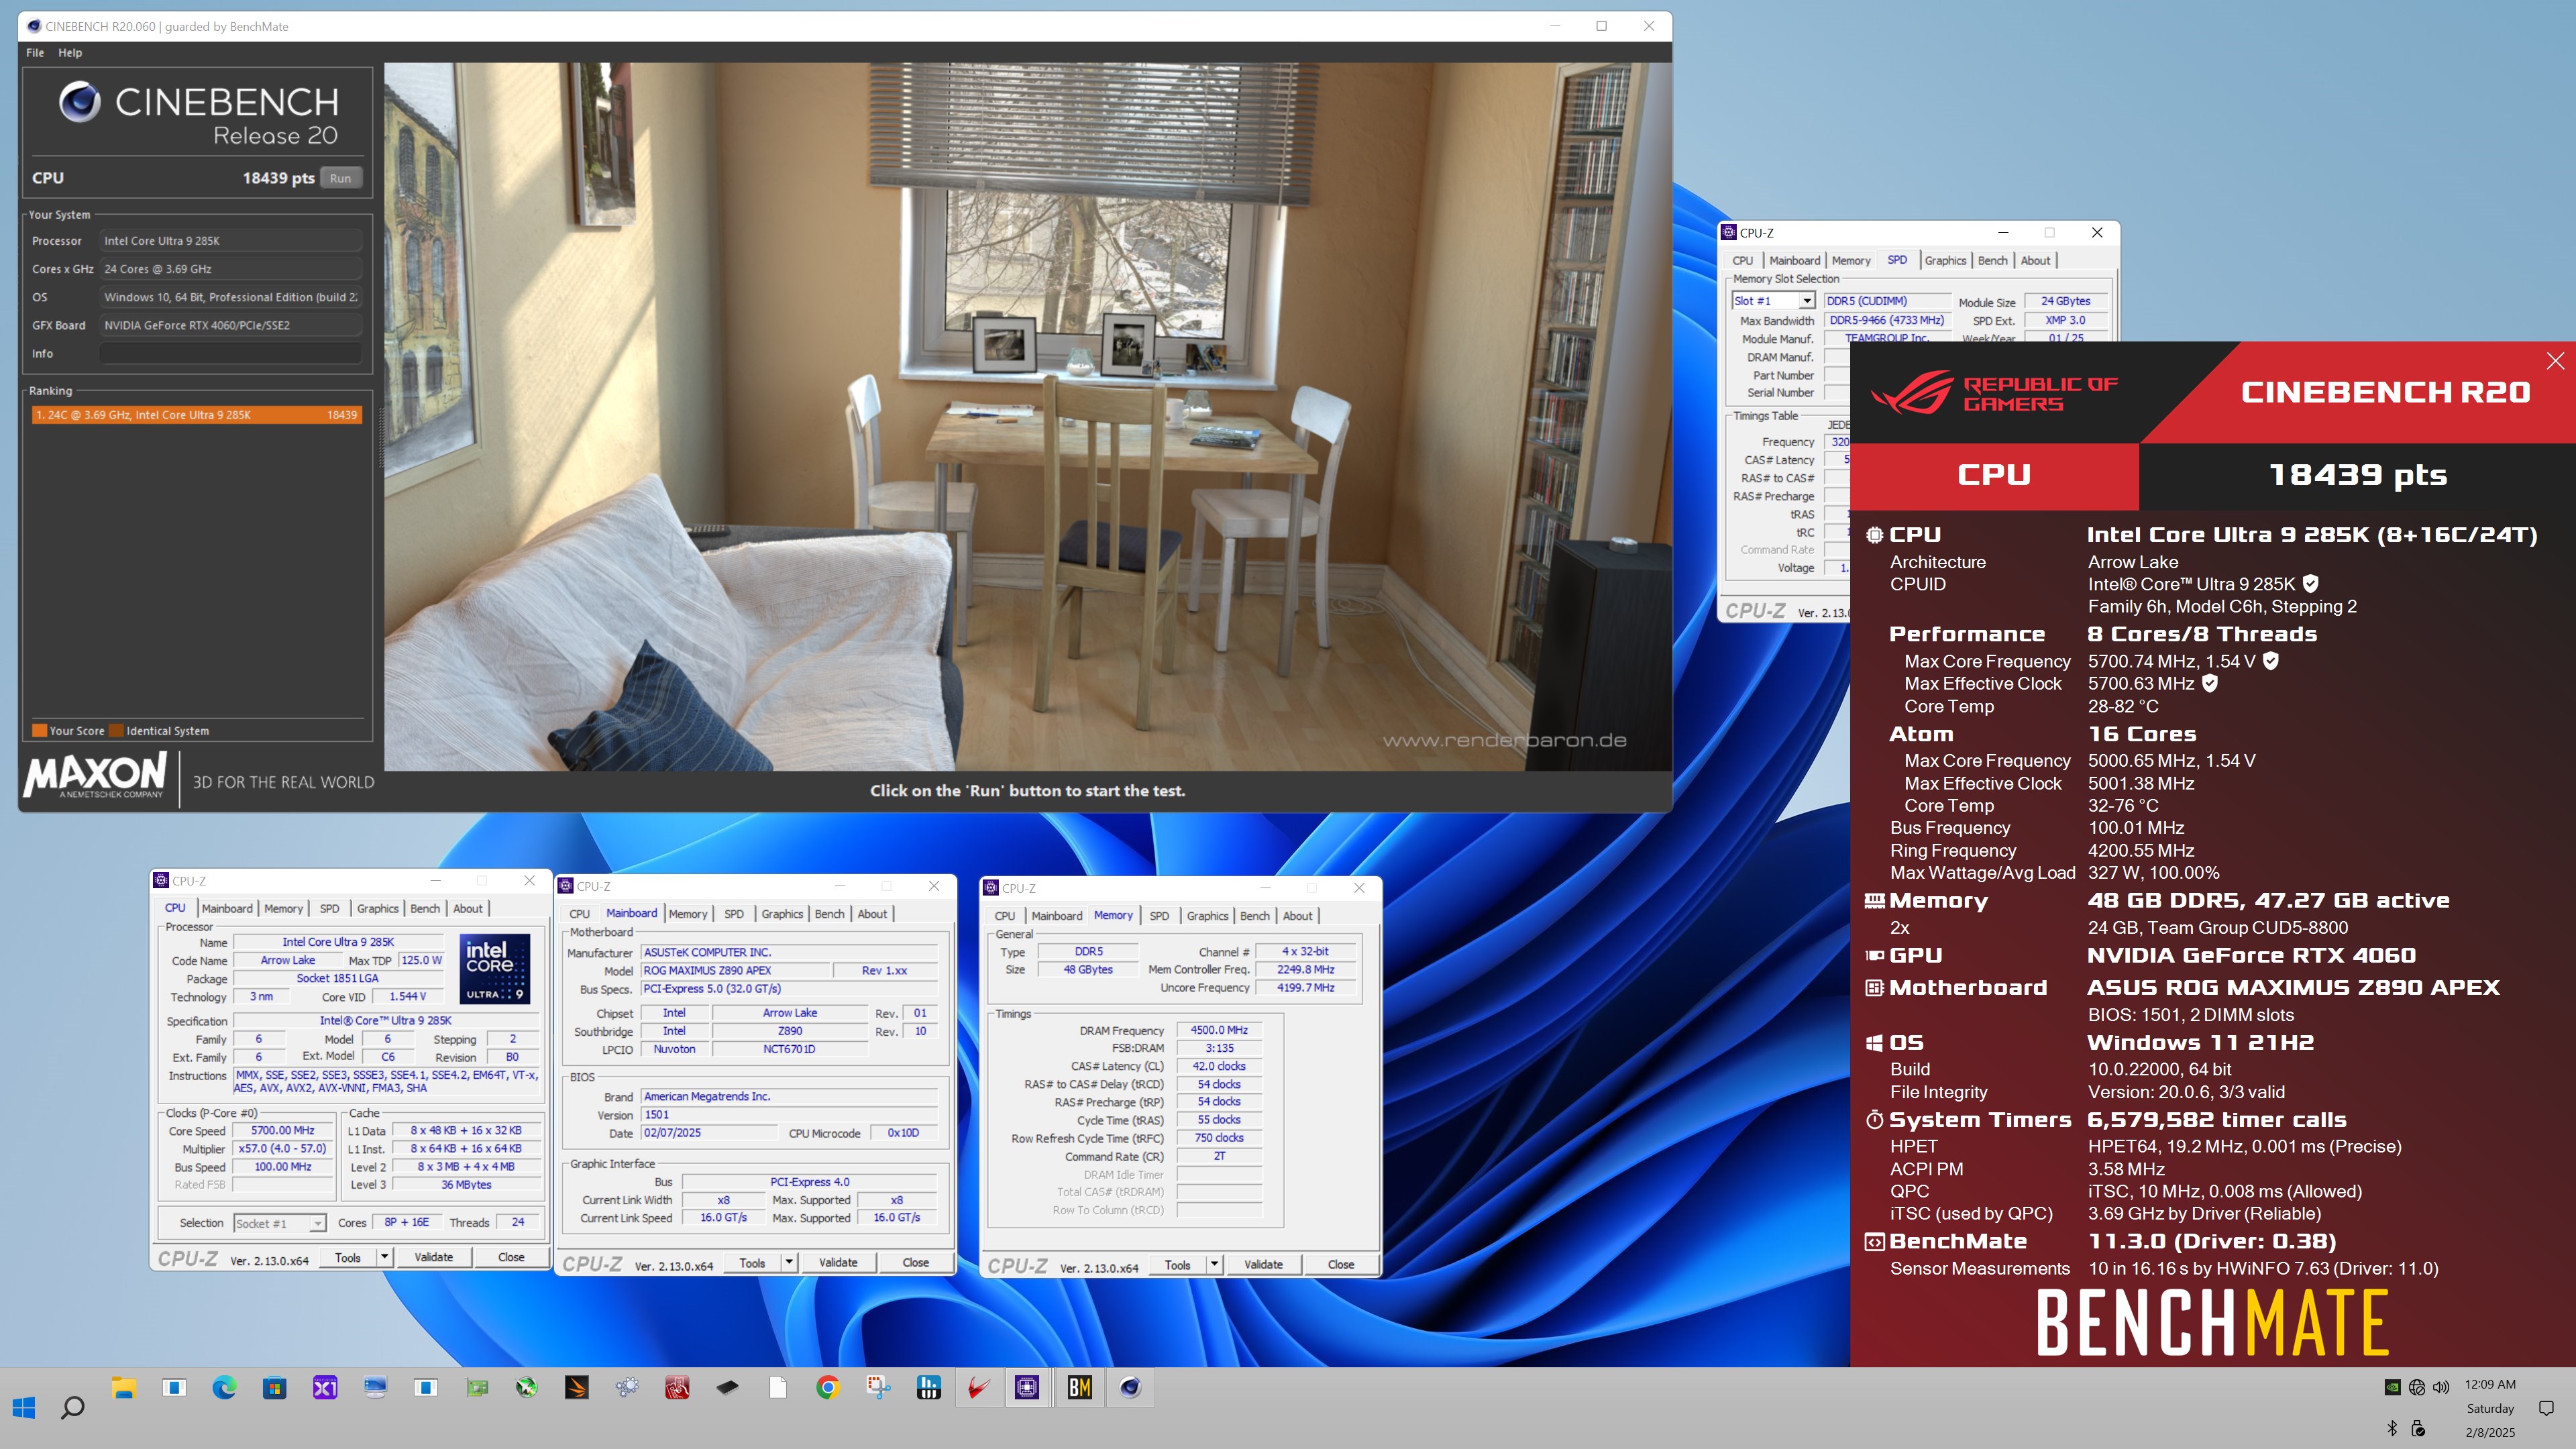Close the BenchMate result overlay
2576x1449 pixels.
(2555, 361)
